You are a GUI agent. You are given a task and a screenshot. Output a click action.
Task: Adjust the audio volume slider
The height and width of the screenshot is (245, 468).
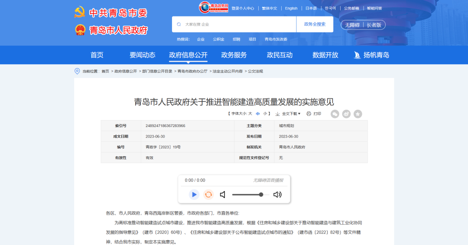click(250, 195)
